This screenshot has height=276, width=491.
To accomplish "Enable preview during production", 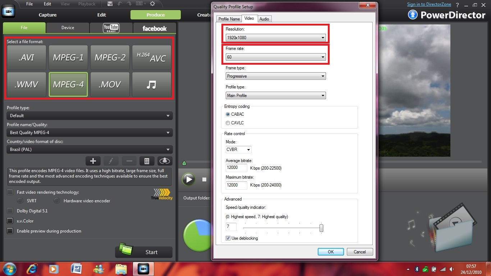I will tap(10, 231).
